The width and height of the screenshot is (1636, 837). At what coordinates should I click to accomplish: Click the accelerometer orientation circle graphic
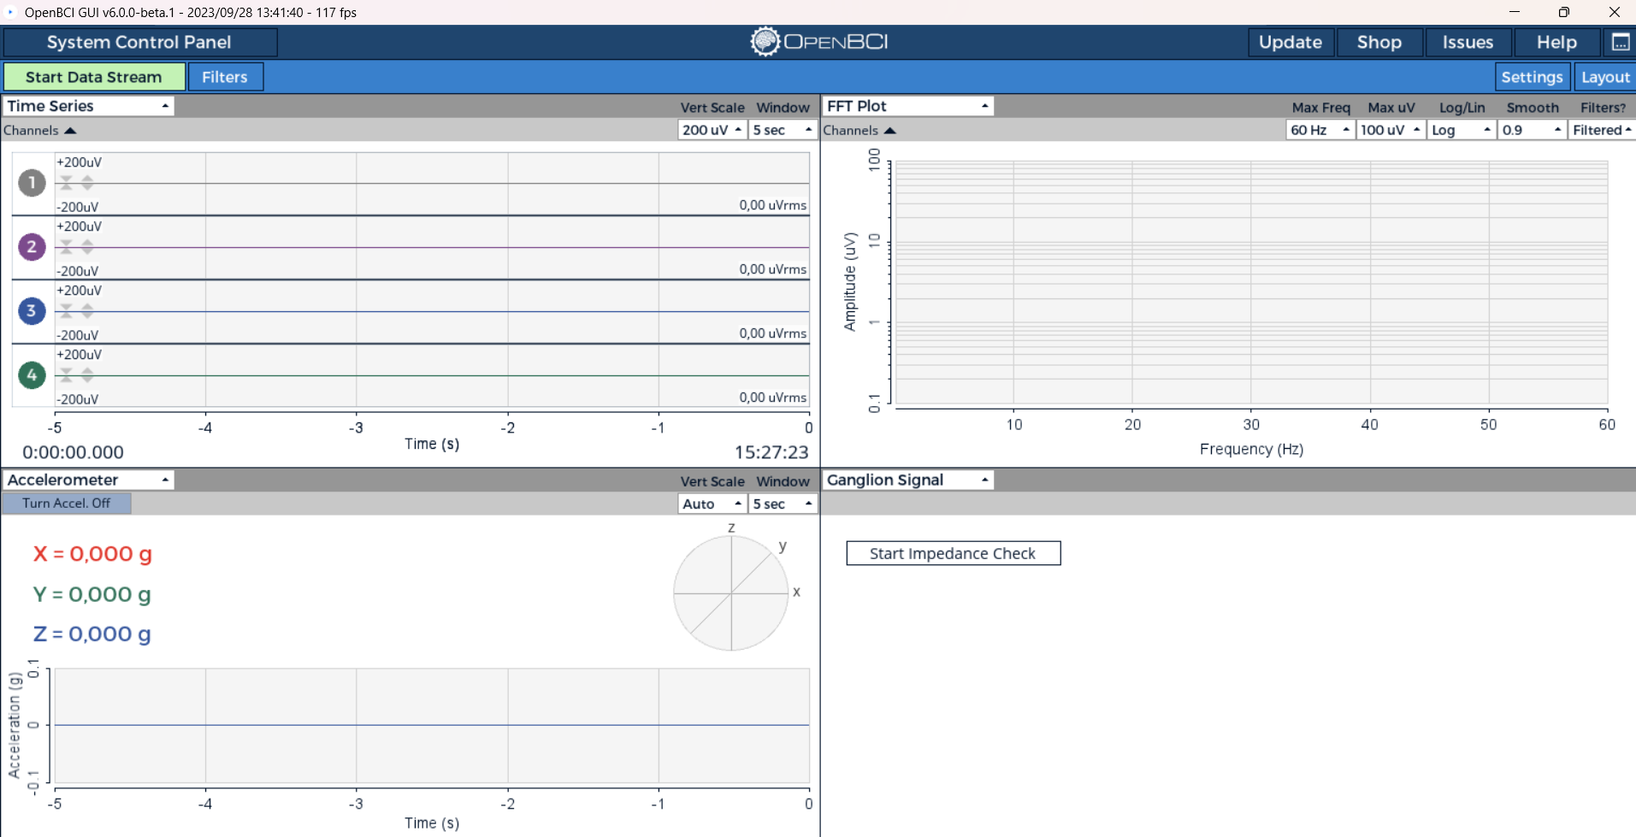[731, 592]
